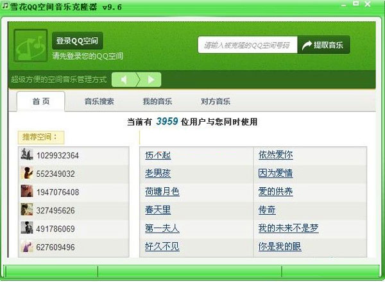
Task: Click the 超级方便的空间音乐管理方式 banner text
Action: pyautogui.click(x=59, y=79)
